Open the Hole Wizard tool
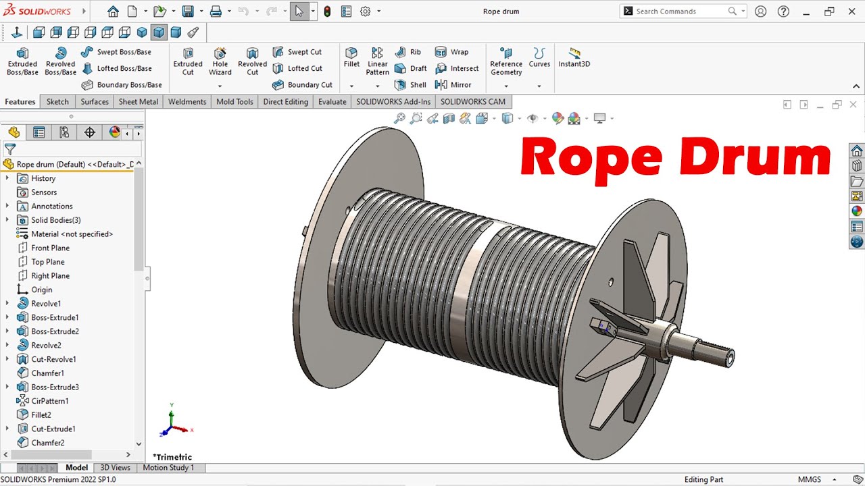This screenshot has height=486, width=865. (x=220, y=61)
